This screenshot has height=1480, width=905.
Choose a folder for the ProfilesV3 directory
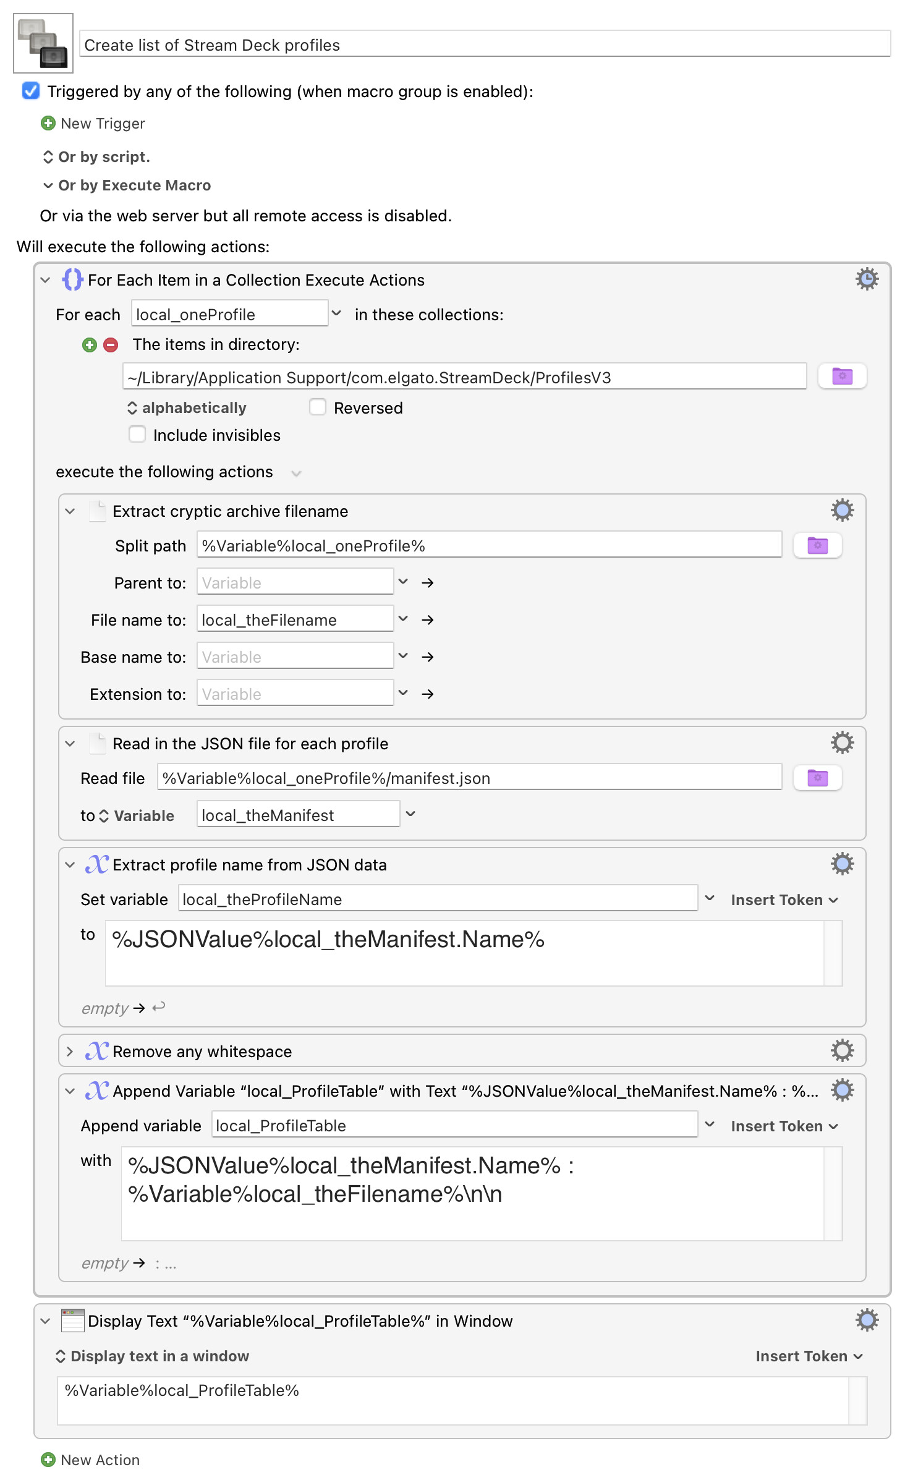[842, 376]
